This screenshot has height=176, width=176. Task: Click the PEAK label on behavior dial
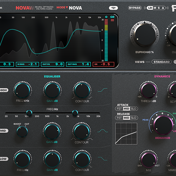click(x=145, y=120)
